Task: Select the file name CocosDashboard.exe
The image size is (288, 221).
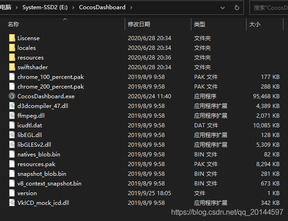Action: coord(46,96)
